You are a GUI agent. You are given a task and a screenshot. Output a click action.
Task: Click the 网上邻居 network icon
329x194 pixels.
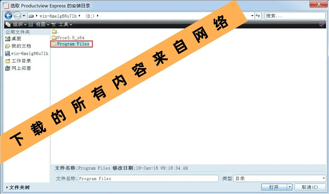pyautogui.click(x=7, y=68)
